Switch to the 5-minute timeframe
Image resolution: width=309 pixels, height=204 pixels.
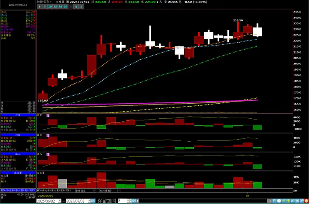click(45, 7)
